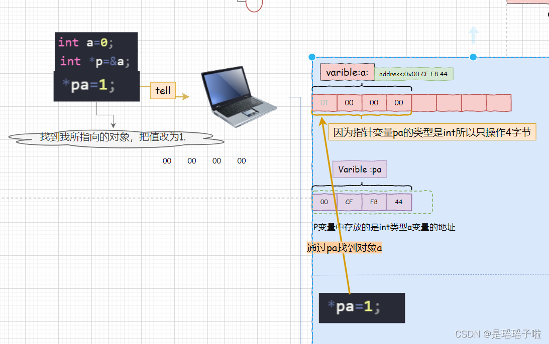The width and height of the screenshot is (549, 344).
Task: Select the purple 'Varible :pa' label
Action: (x=360, y=169)
